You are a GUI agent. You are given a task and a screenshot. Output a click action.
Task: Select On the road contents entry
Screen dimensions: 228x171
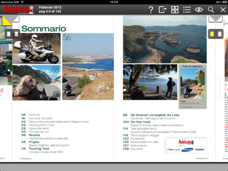(141, 122)
